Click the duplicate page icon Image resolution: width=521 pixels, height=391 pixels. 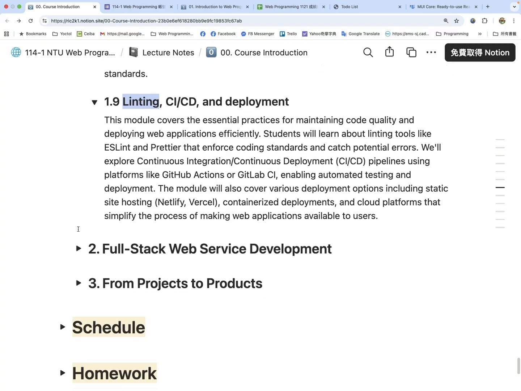411,52
